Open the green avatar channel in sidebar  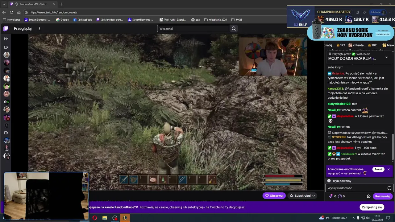[6, 86]
